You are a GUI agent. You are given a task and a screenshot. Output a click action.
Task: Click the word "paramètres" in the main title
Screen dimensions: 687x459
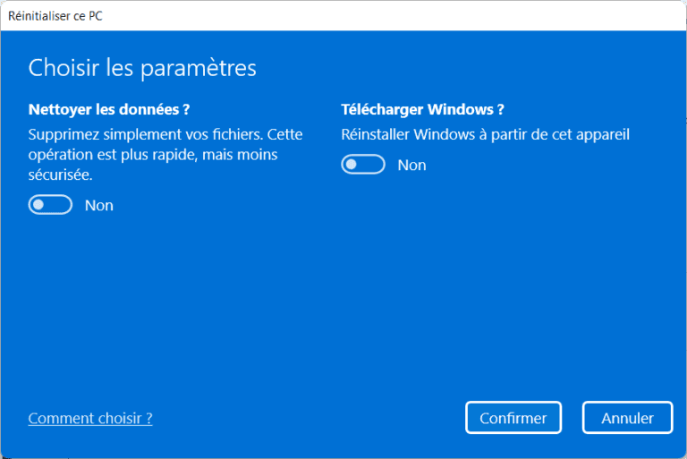(x=198, y=67)
